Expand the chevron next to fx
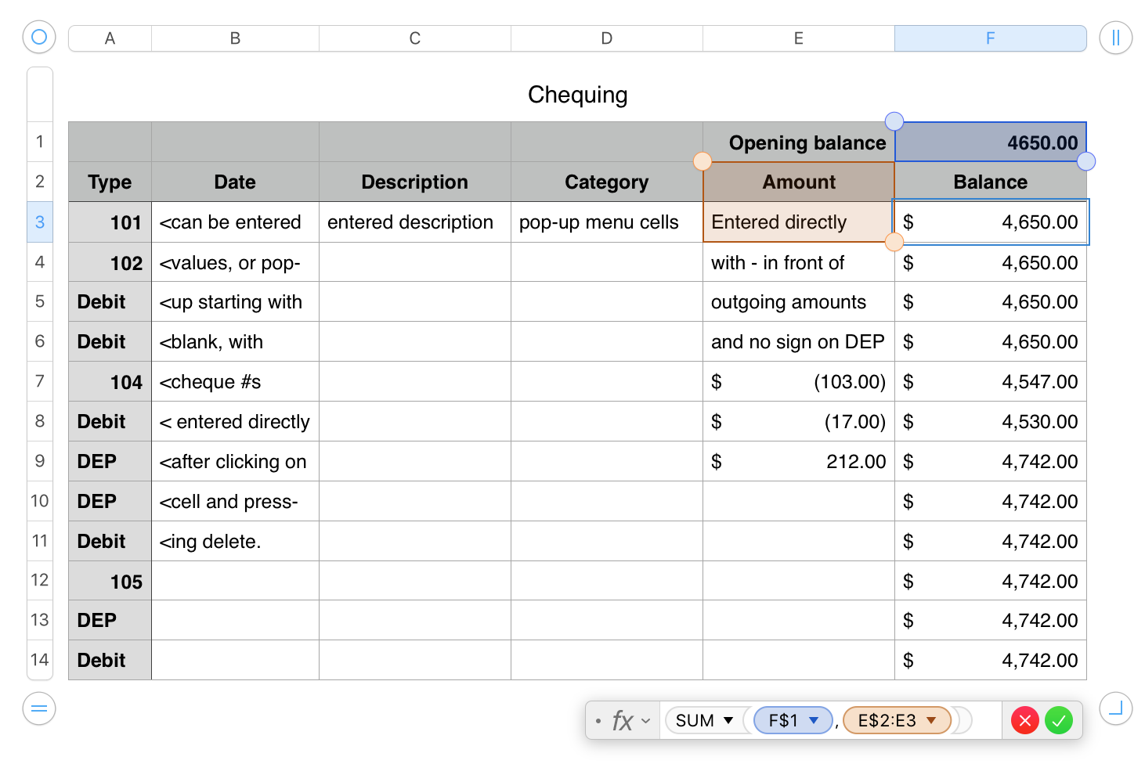Screen dimensions: 1145x764 point(646,720)
